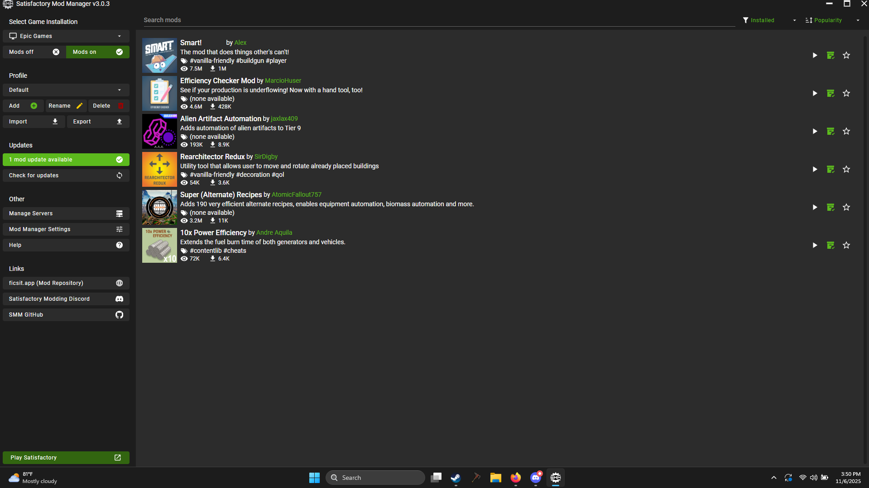Viewport: 869px width, 488px height.
Task: Open Epic Games installation dropdown
Action: point(66,36)
